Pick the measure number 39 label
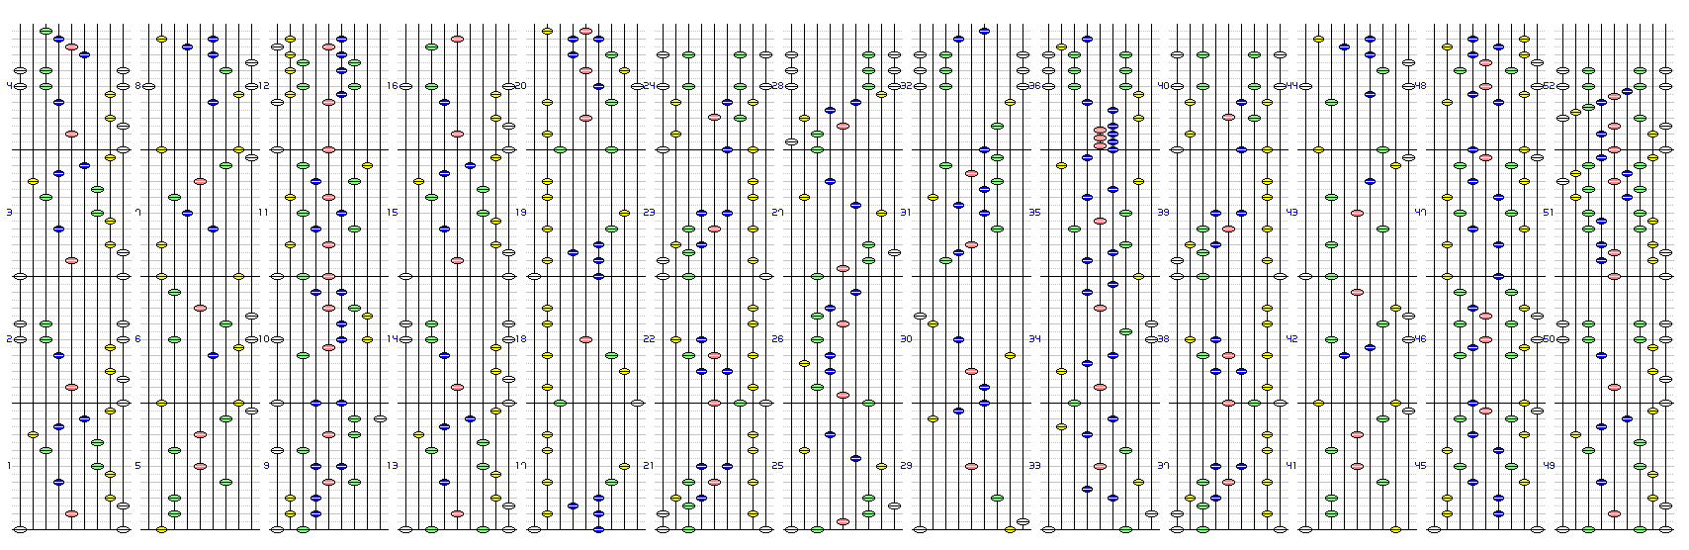Screen dimensions: 1689x550 1163,213
